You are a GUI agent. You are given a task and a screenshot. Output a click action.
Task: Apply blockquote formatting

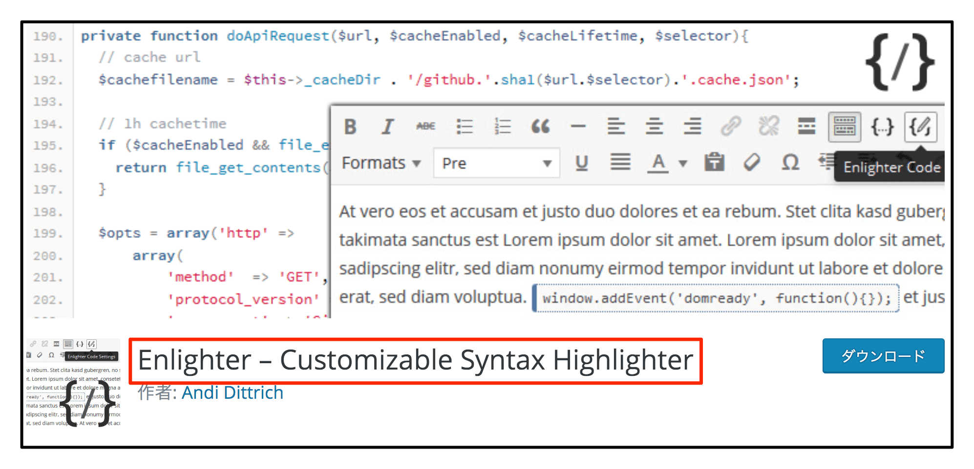tap(540, 126)
